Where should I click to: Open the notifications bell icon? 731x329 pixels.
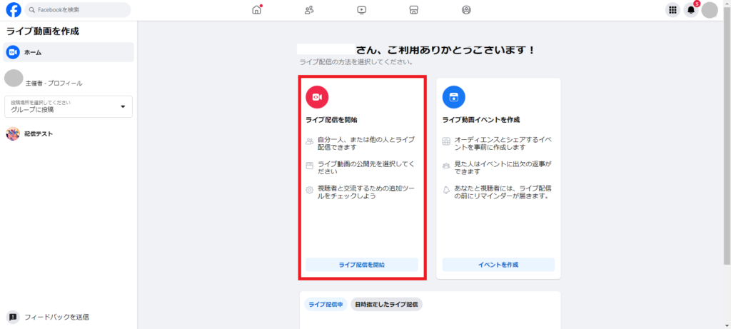click(690, 10)
